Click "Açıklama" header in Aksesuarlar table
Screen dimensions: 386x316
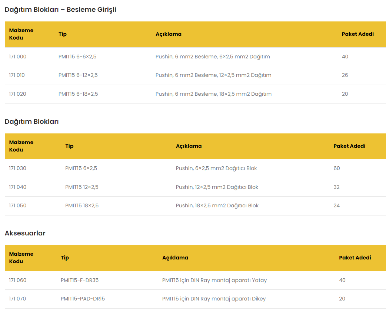pos(175,258)
